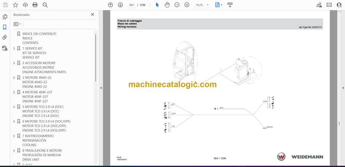The width and height of the screenshot is (345, 167).
Task: Open the Attachments panel paperclip
Action: pos(5,38)
